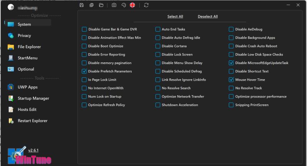This screenshot has width=307, height=166.
Task: Click Restart Explorer
Action: tap(33, 121)
